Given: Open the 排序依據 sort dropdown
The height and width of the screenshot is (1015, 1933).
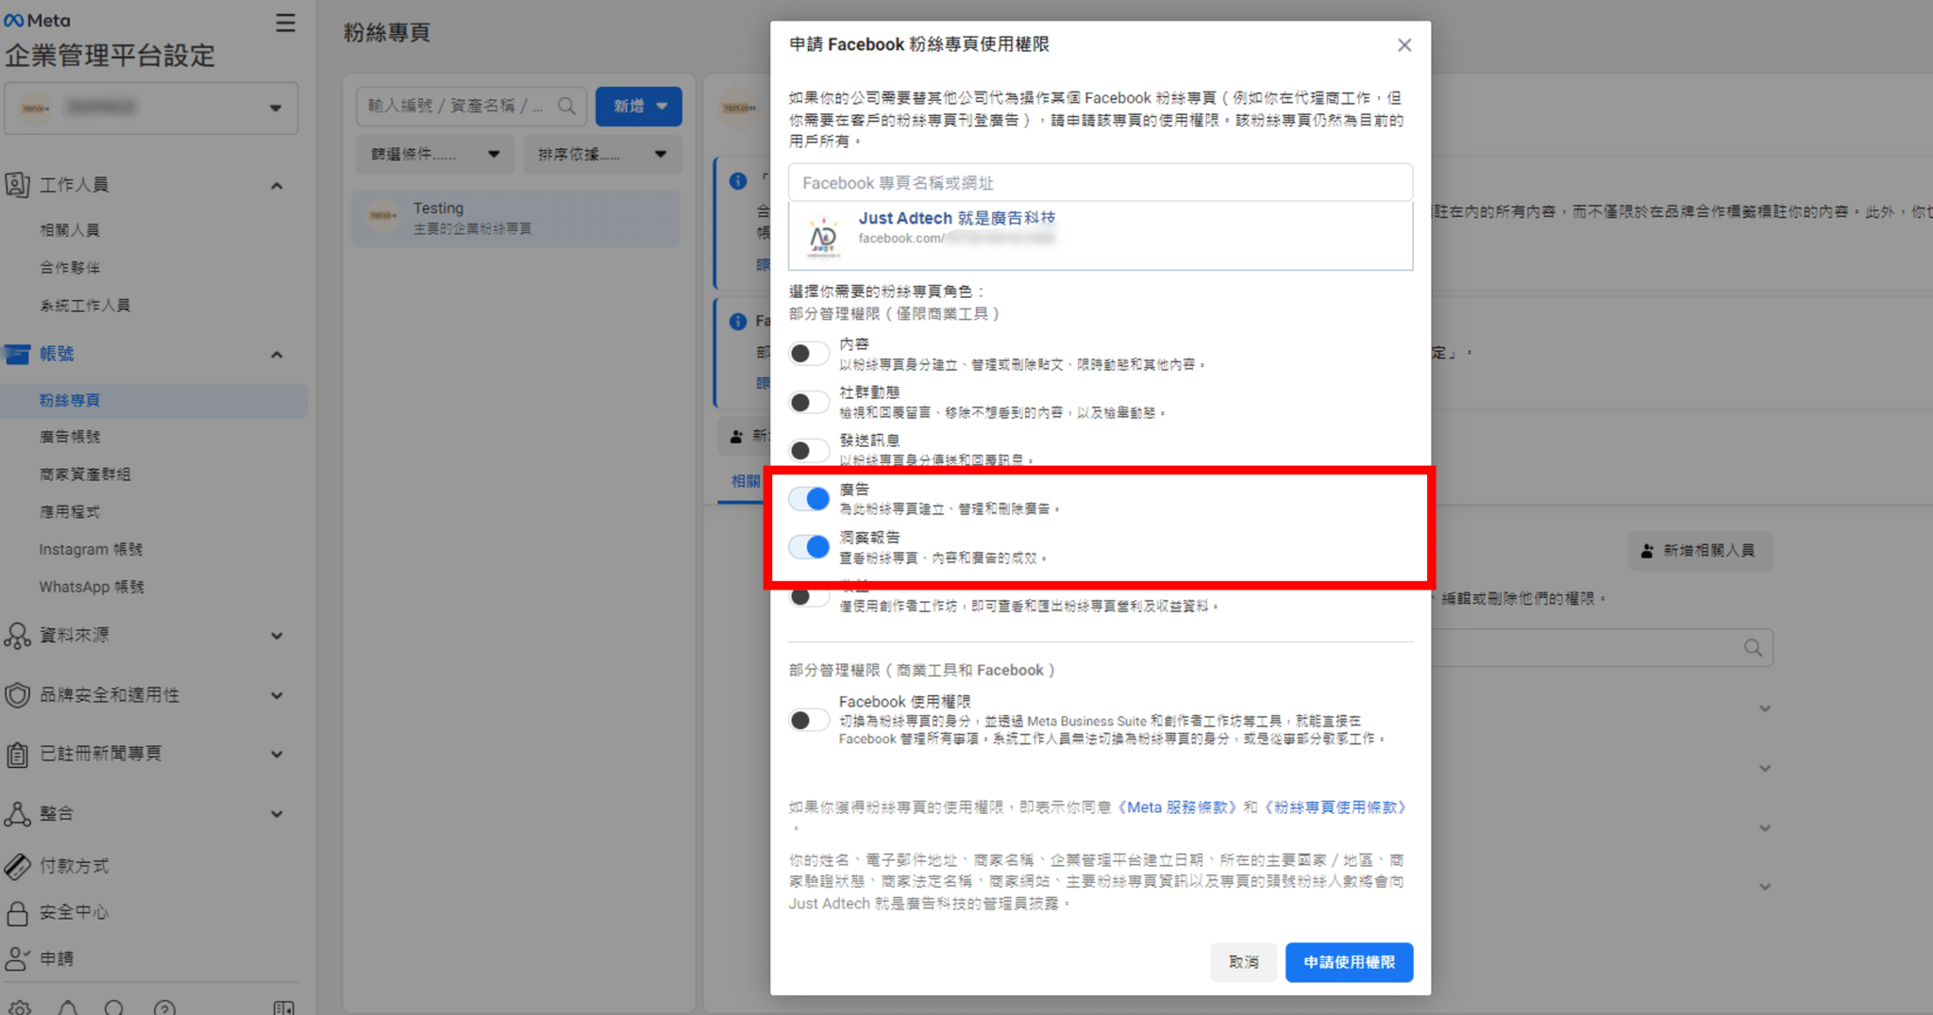Looking at the screenshot, I should [602, 154].
